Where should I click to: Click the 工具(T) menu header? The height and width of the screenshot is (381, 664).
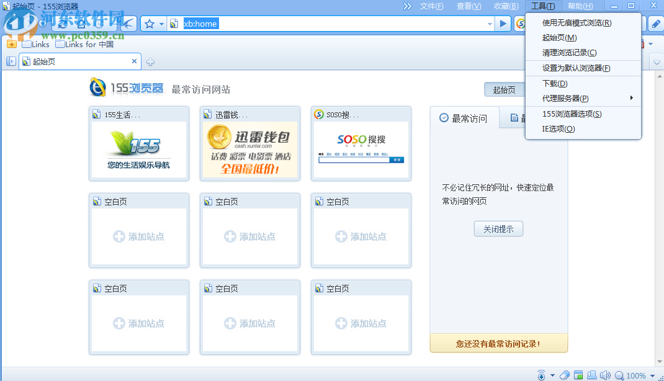click(543, 6)
